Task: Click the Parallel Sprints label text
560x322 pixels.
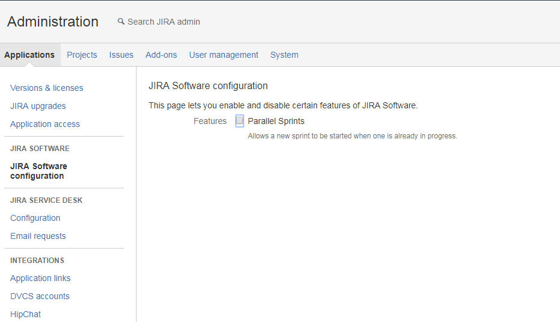Action: 276,121
